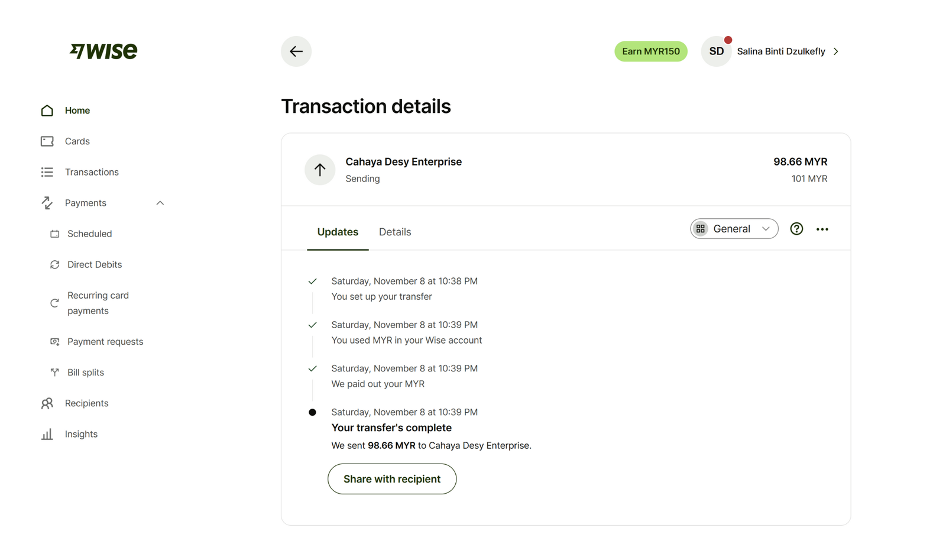Viewport: 946px width, 560px height.
Task: Open the help question mark icon
Action: 796,229
